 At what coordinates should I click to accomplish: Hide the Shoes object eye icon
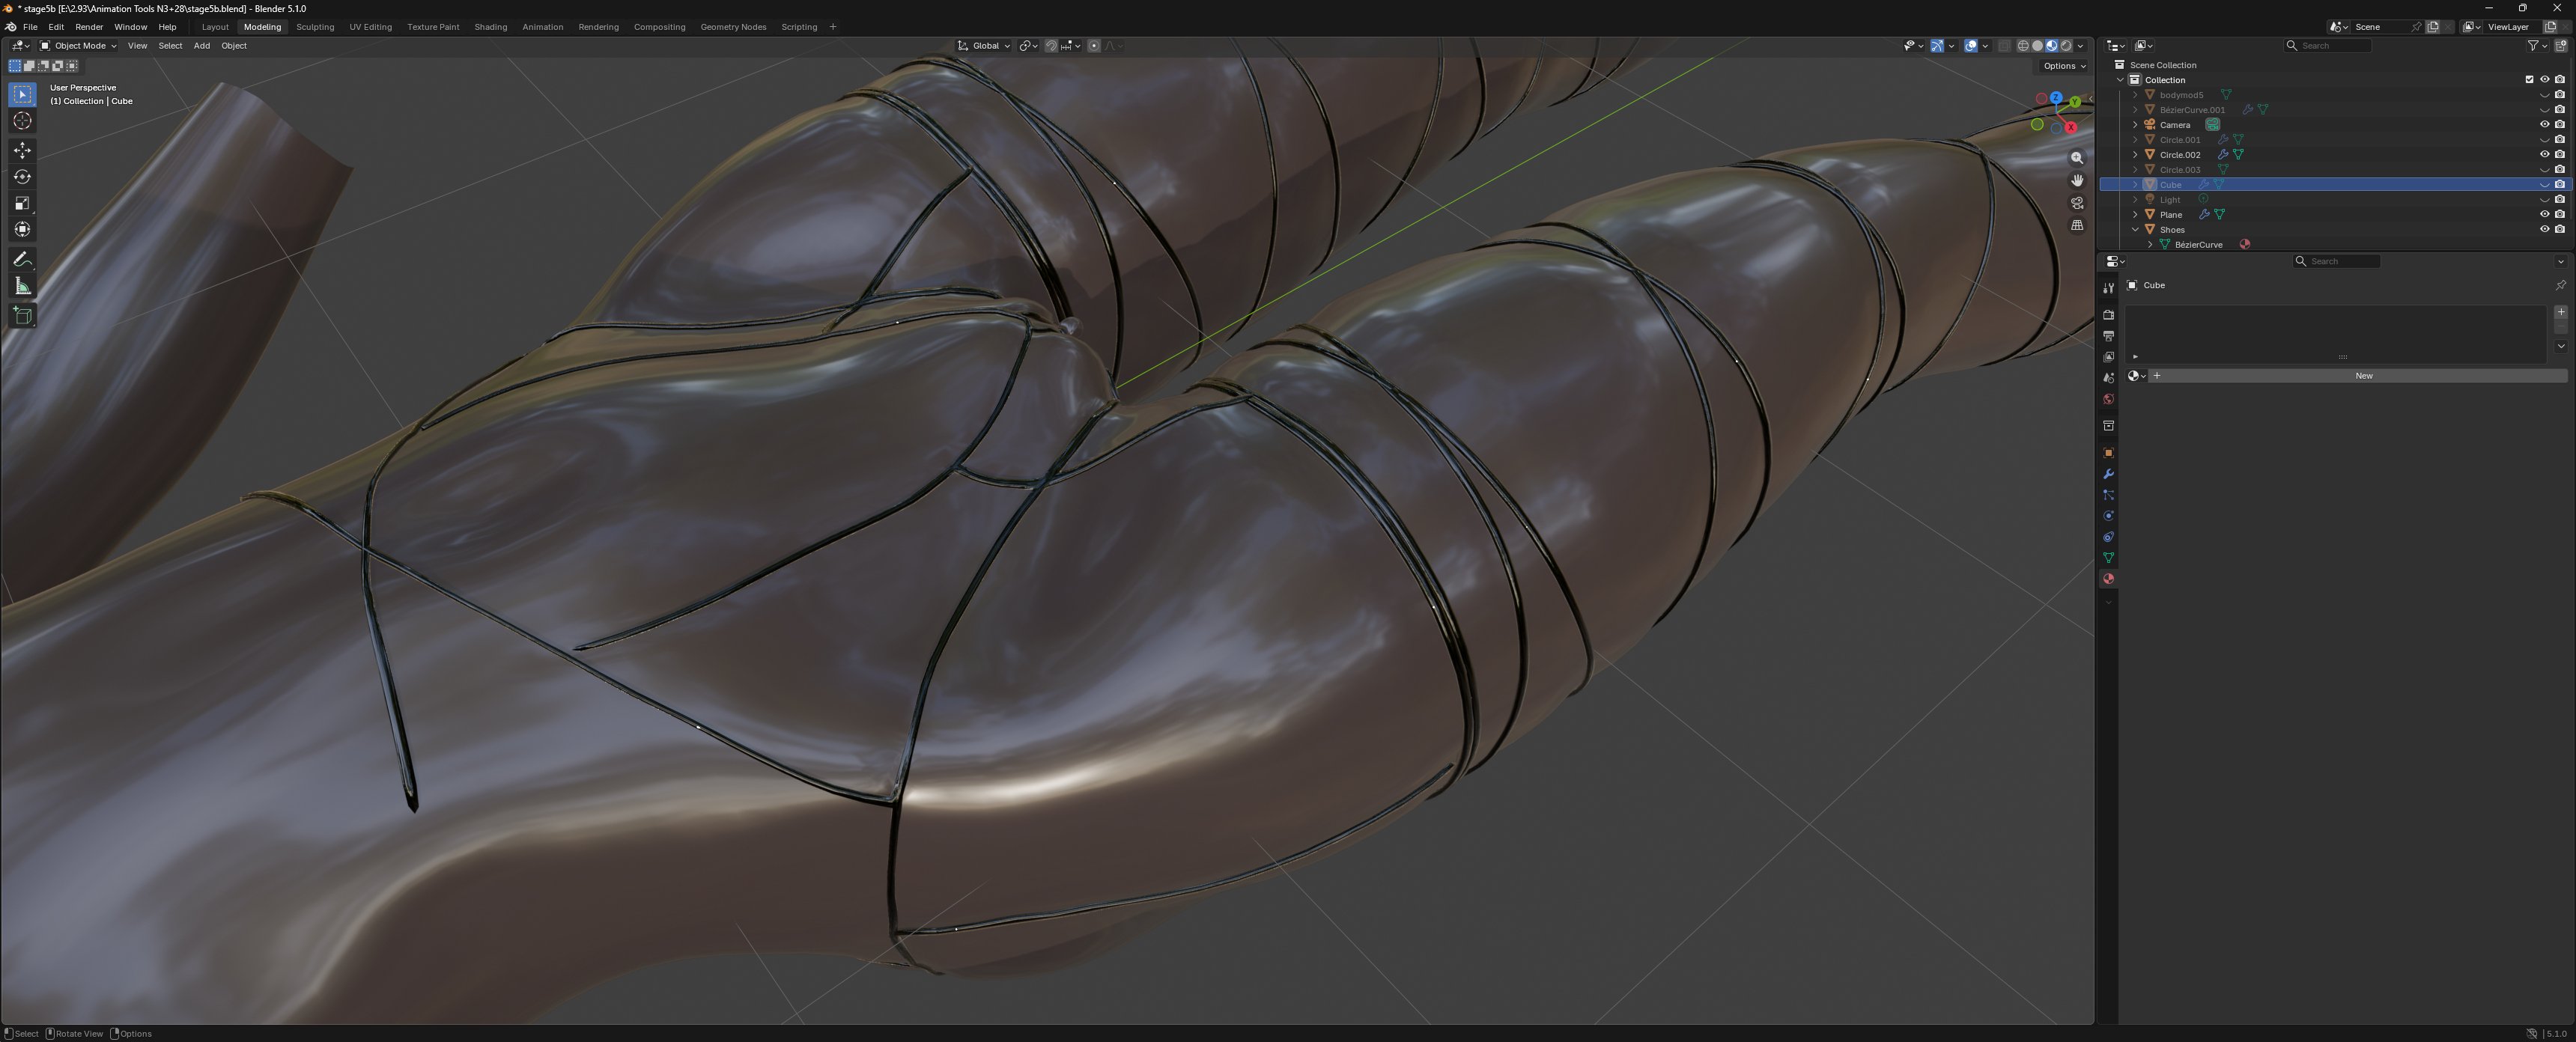tap(2544, 230)
